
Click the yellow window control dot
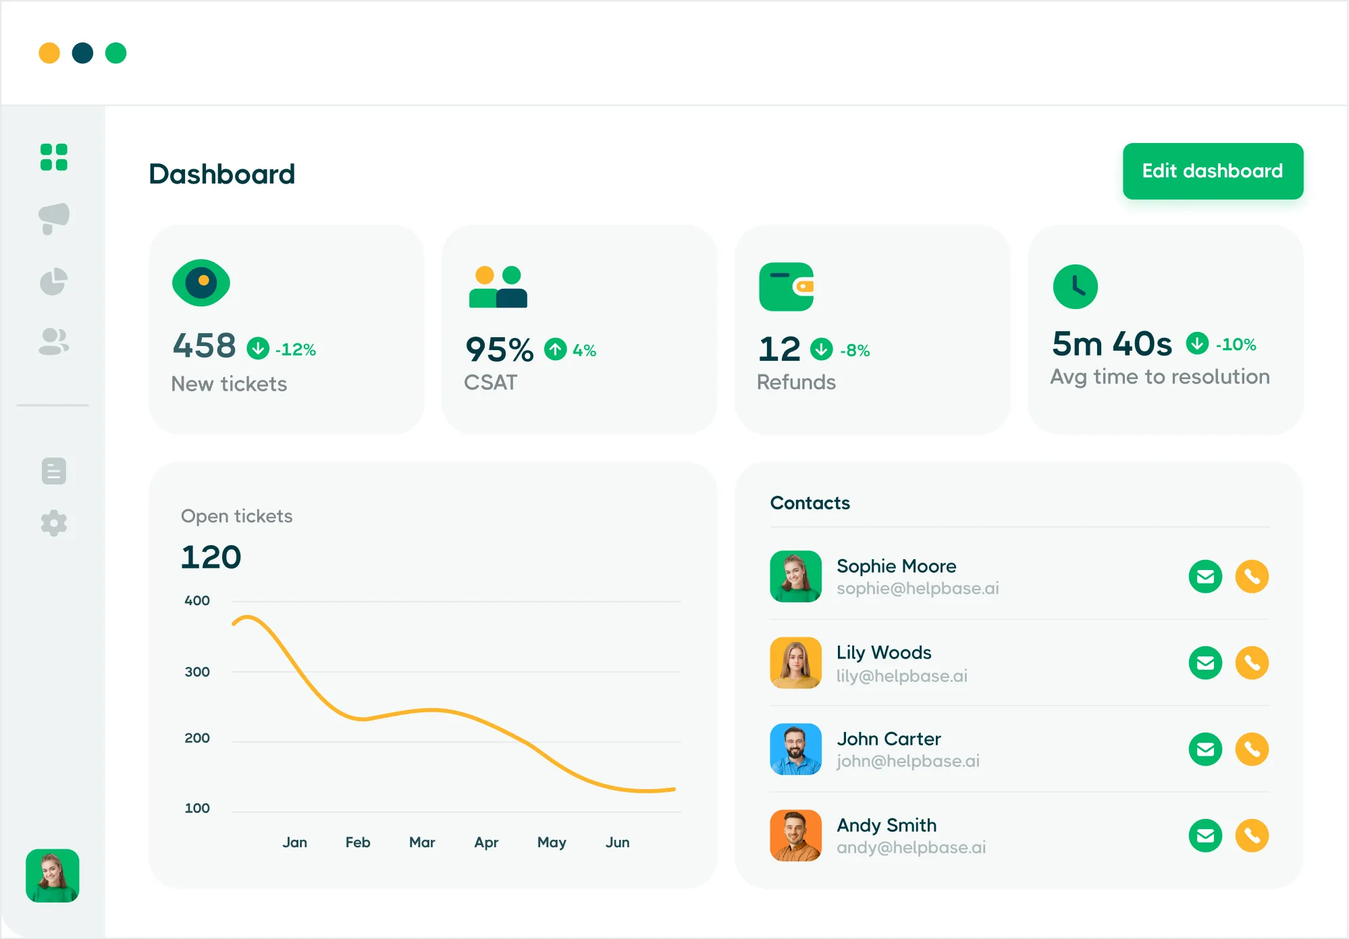(x=49, y=53)
